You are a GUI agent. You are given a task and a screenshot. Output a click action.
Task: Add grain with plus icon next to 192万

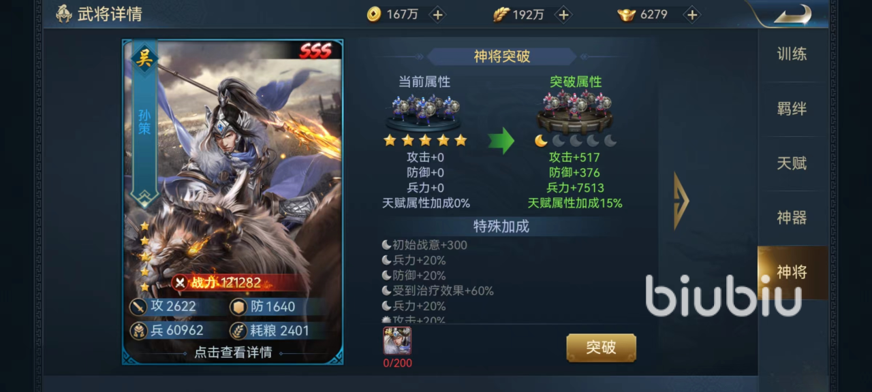pos(563,14)
